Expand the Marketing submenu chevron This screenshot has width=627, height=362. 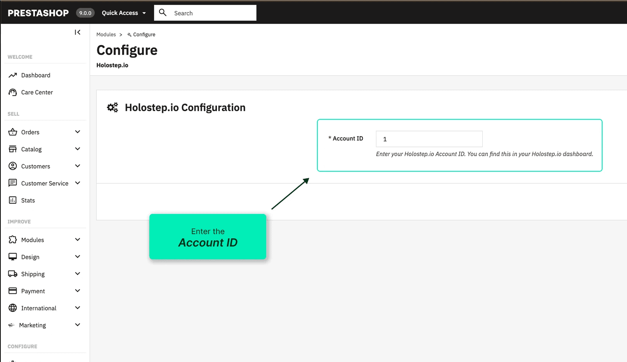tap(78, 325)
